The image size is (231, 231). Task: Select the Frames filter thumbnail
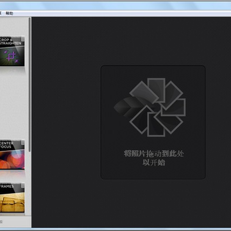12,198
